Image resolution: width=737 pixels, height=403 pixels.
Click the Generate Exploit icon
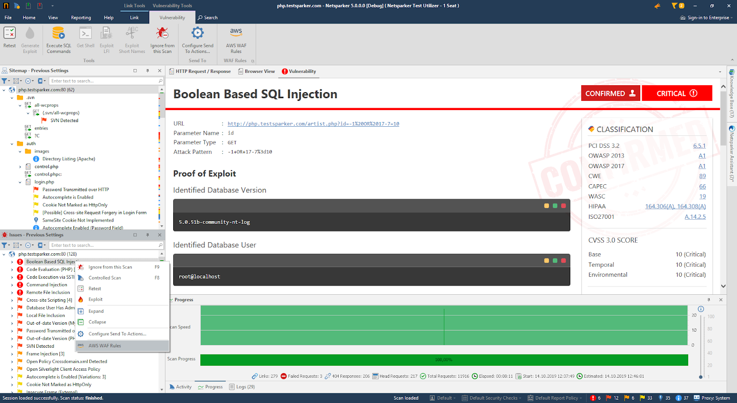click(30, 34)
